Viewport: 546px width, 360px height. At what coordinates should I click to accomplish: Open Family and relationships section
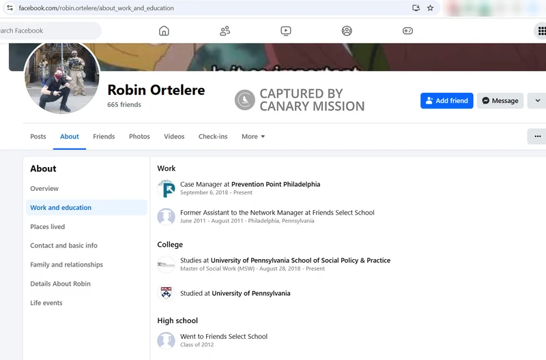(x=87, y=265)
